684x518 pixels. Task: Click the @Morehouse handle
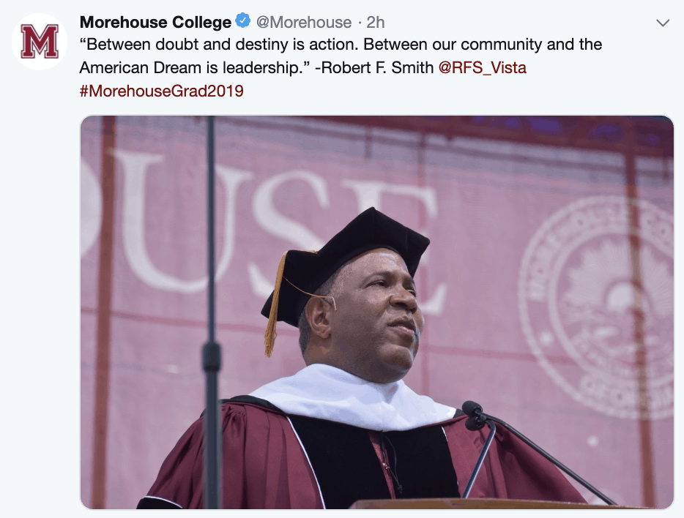(304, 22)
